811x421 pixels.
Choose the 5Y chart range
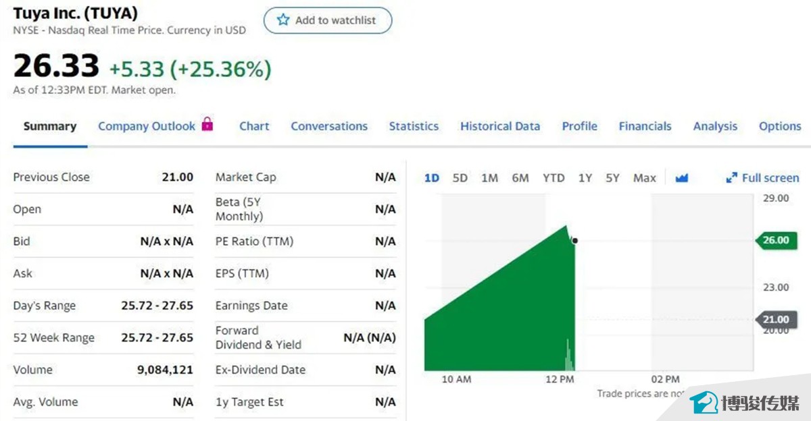pos(612,178)
